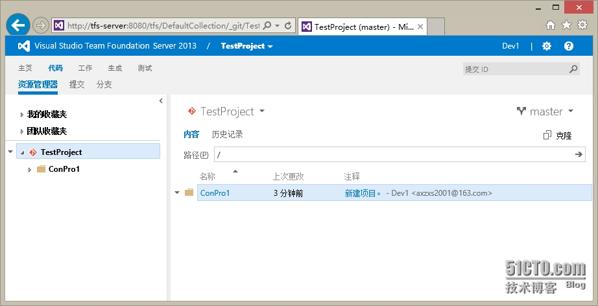Click the git icon of TestProject tree node

pos(33,152)
